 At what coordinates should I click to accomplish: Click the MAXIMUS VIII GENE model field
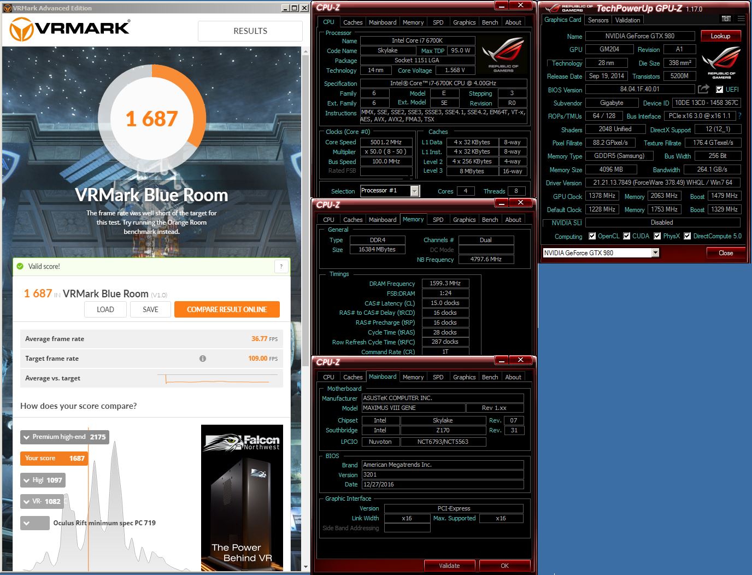click(413, 408)
